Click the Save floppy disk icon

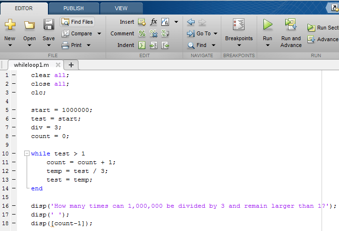[x=49, y=24]
